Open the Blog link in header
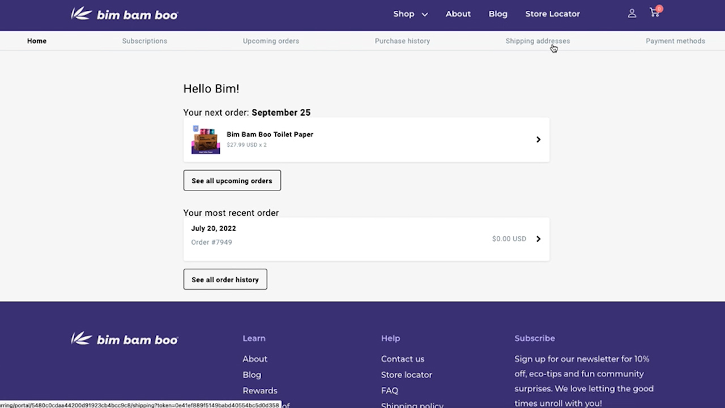Viewport: 725px width, 408px height. (x=498, y=14)
